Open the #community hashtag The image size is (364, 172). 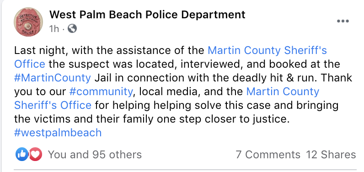[x=101, y=91]
